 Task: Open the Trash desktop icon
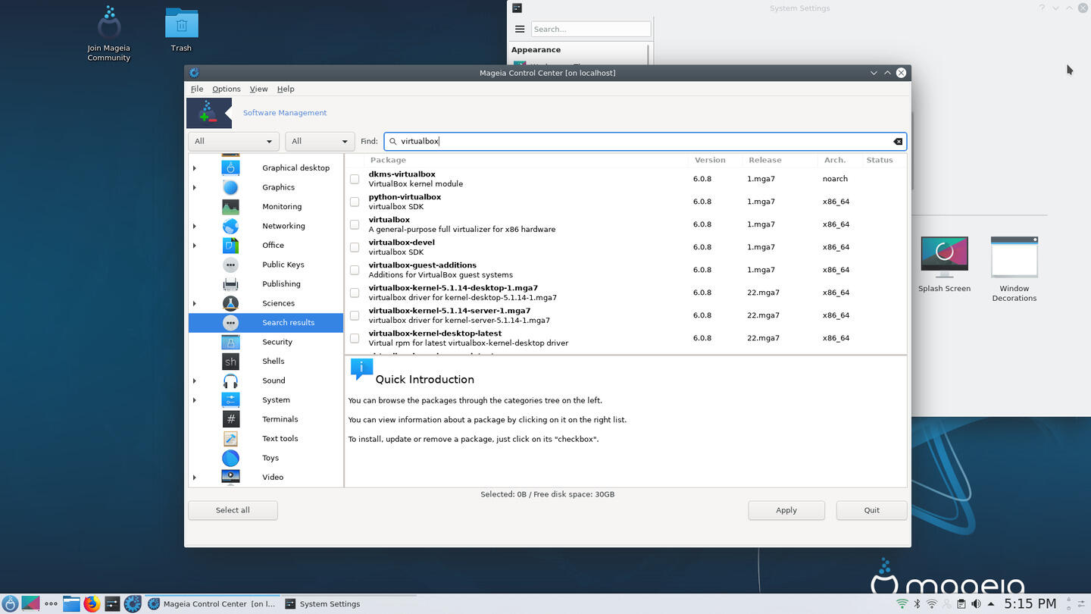(181, 30)
